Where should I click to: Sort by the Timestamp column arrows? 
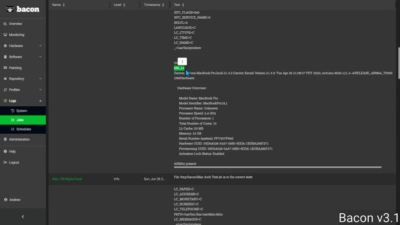pos(163,5)
